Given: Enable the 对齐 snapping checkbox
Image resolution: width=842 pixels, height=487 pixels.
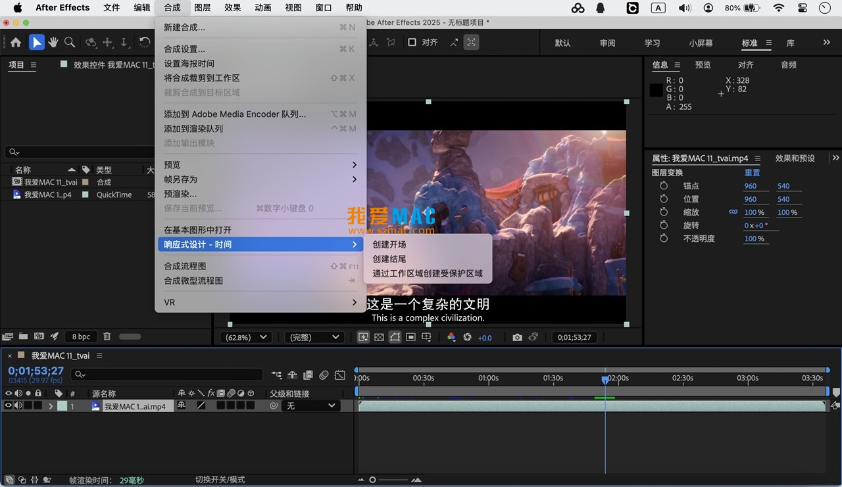Looking at the screenshot, I should [x=412, y=42].
